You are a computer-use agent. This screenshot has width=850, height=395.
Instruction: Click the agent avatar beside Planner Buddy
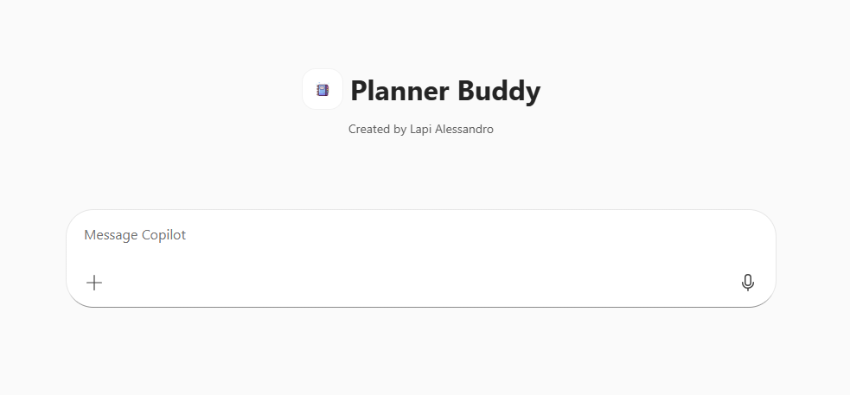[x=323, y=90]
